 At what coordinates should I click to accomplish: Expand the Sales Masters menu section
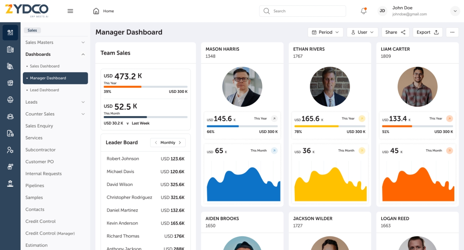click(x=55, y=42)
